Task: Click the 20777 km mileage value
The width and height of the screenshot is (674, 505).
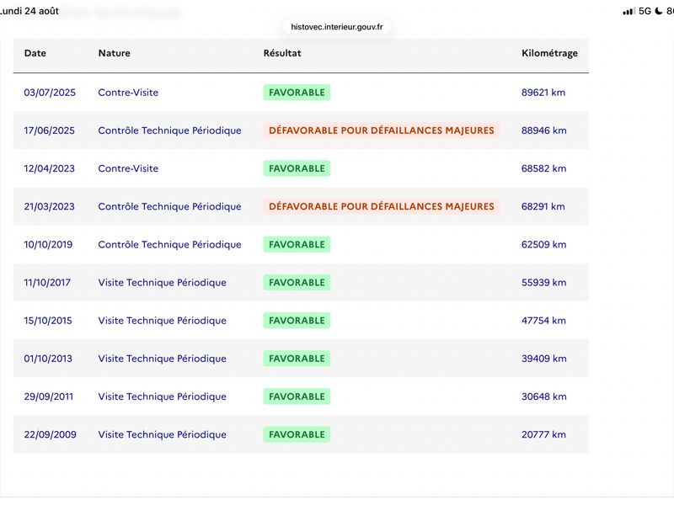Action: pyautogui.click(x=543, y=434)
